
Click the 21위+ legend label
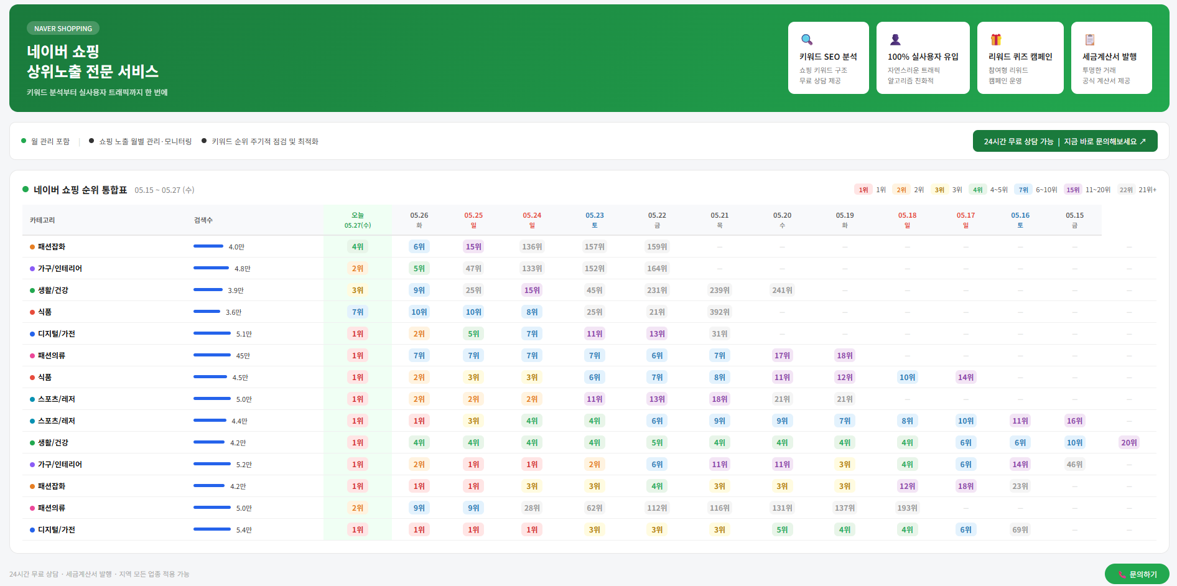point(1148,190)
